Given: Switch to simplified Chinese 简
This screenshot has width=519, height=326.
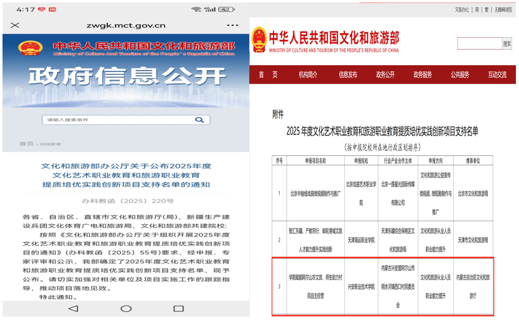Looking at the screenshot, I should tap(477, 9).
